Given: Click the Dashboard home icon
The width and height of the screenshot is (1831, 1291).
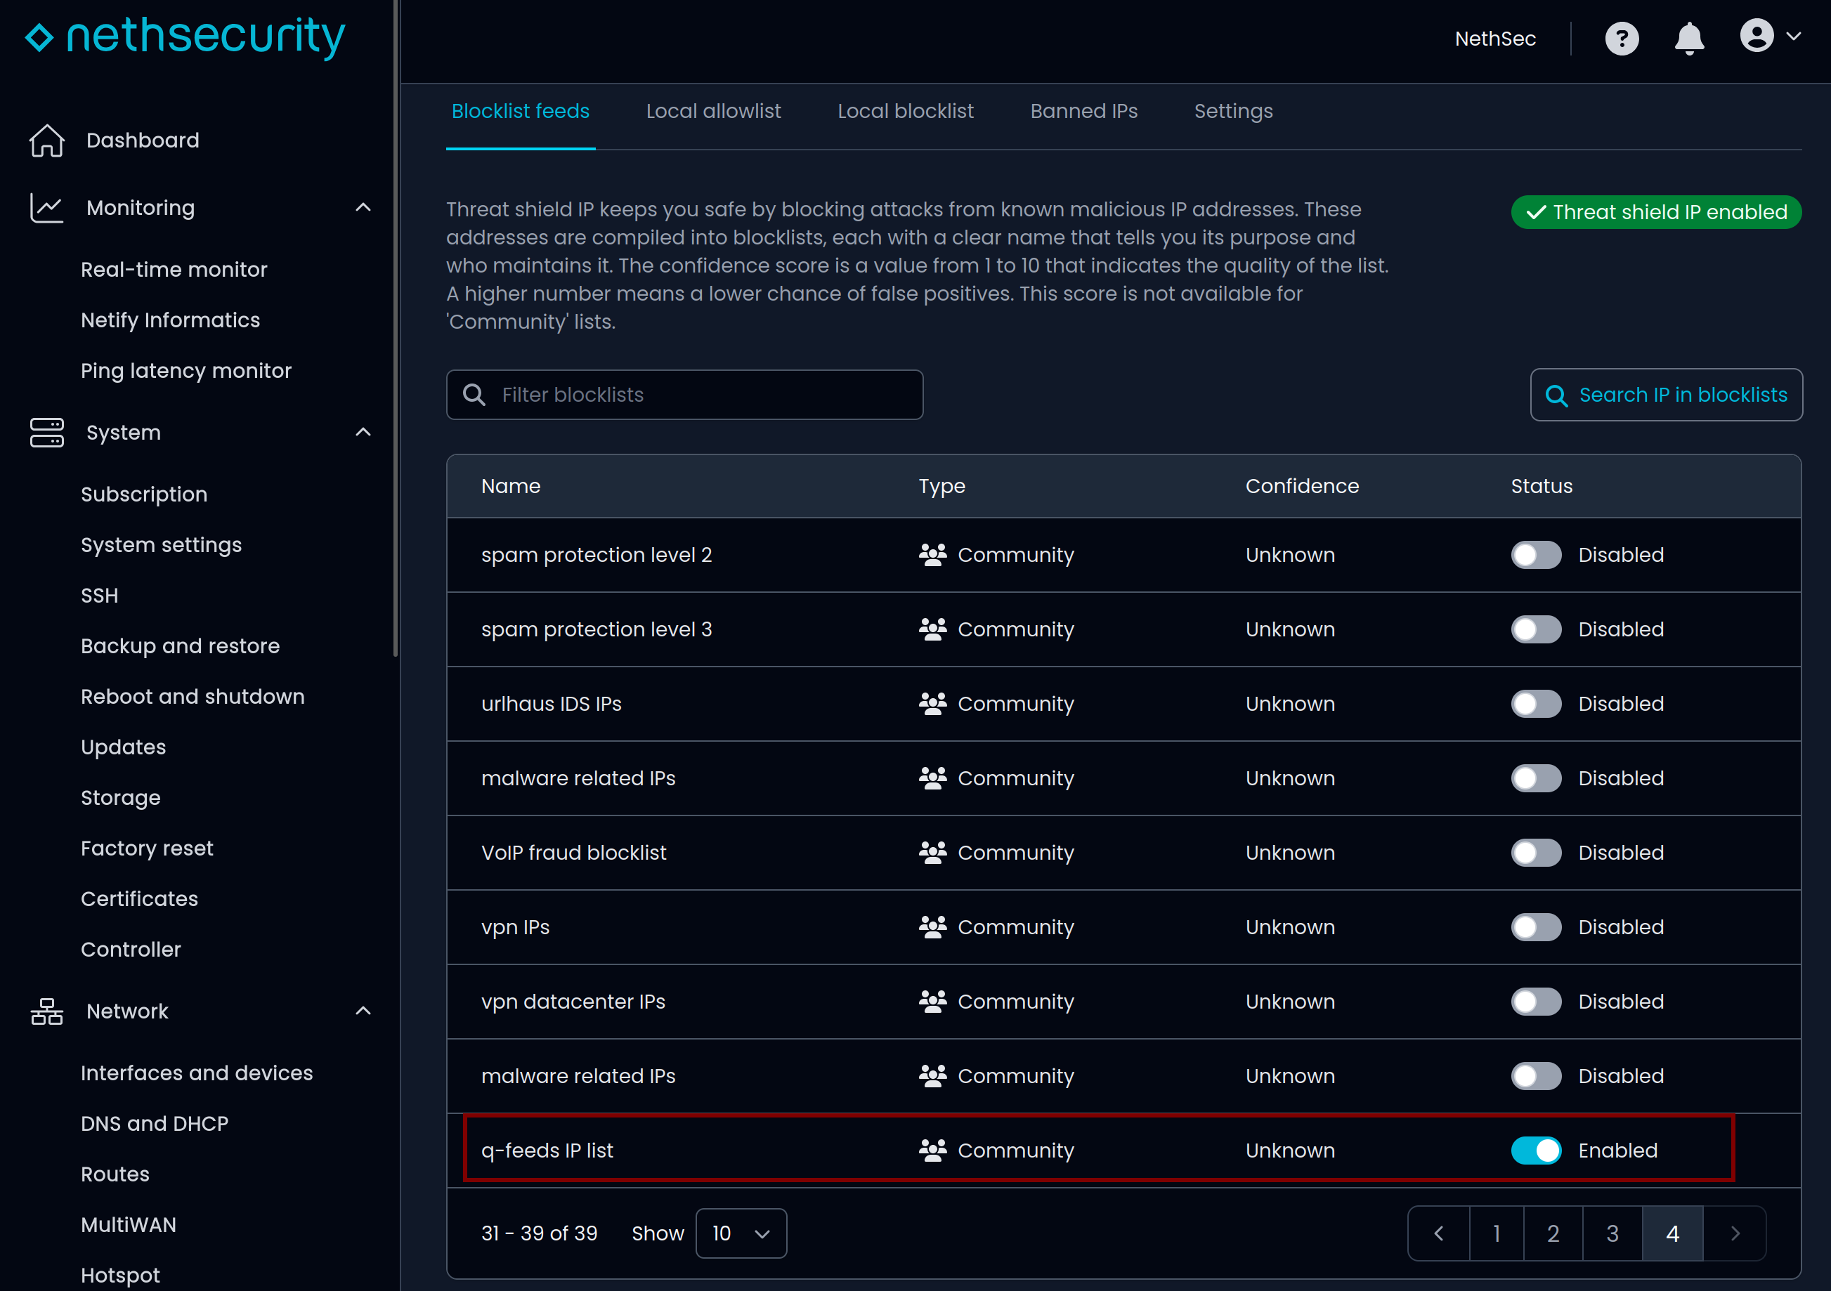Looking at the screenshot, I should pyautogui.click(x=46, y=140).
